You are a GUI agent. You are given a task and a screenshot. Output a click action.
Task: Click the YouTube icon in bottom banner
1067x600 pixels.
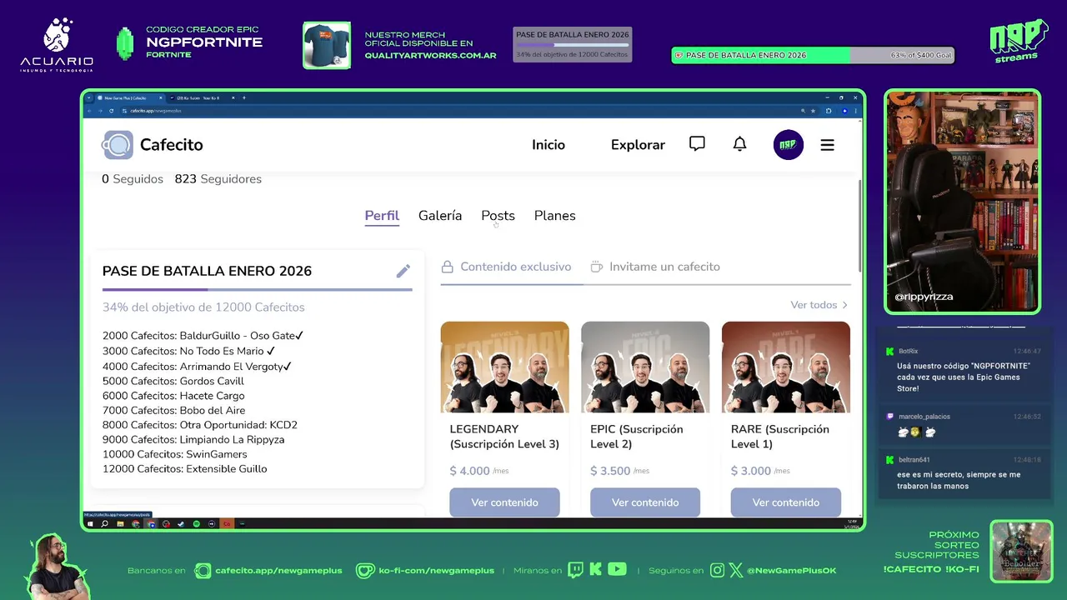617,570
